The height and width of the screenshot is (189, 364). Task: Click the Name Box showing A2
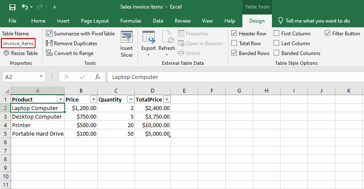tap(21, 77)
